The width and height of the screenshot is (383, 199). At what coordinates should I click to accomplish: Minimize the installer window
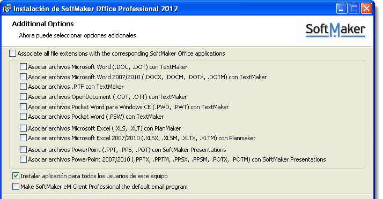342,9
